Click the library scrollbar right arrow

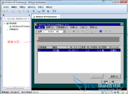point(28,88)
